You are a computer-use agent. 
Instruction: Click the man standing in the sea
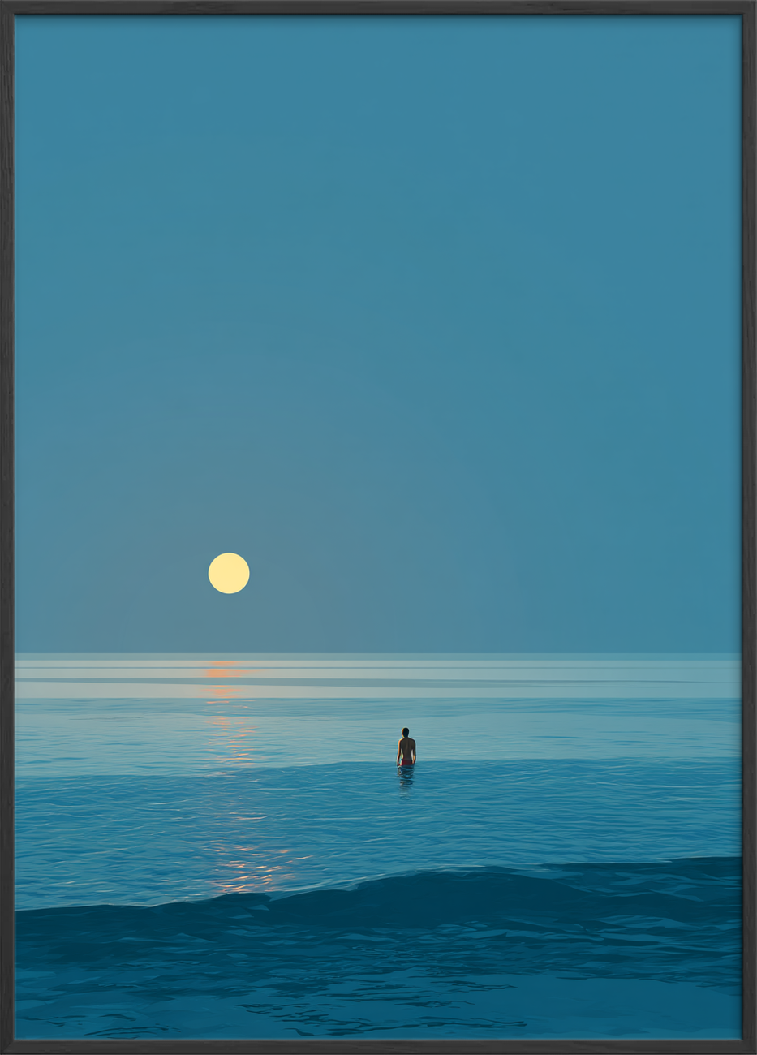(x=406, y=747)
